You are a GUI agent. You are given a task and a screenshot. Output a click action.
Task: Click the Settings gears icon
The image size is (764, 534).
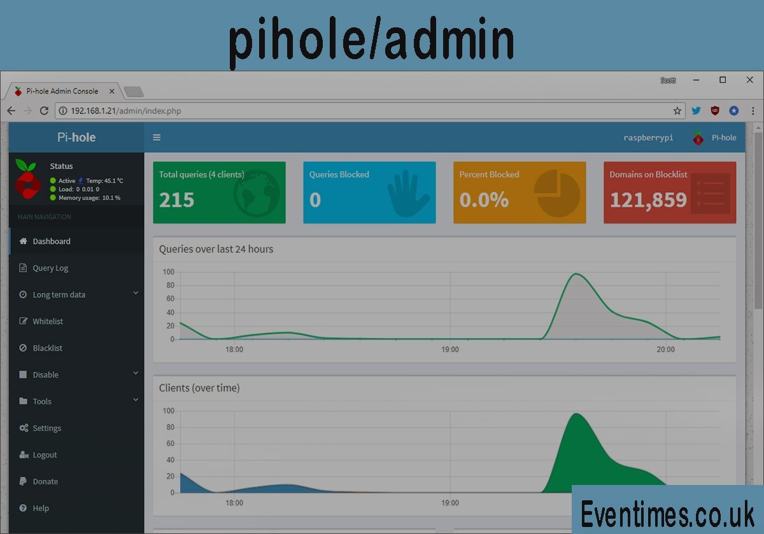pos(24,428)
